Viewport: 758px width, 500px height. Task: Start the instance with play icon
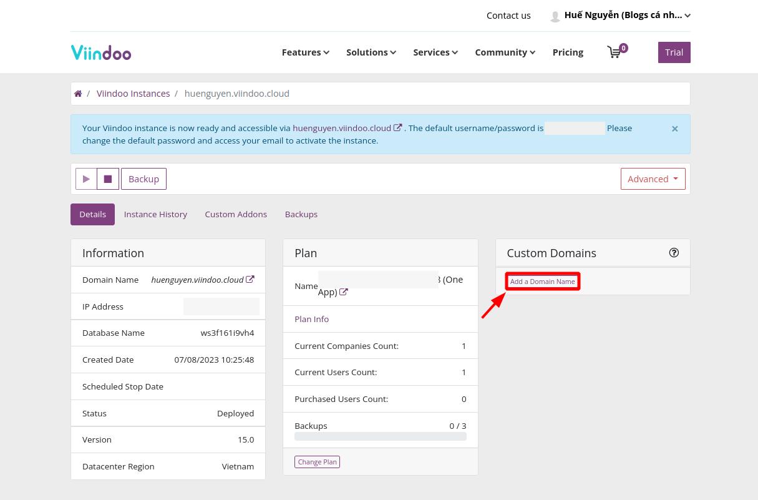pos(86,179)
